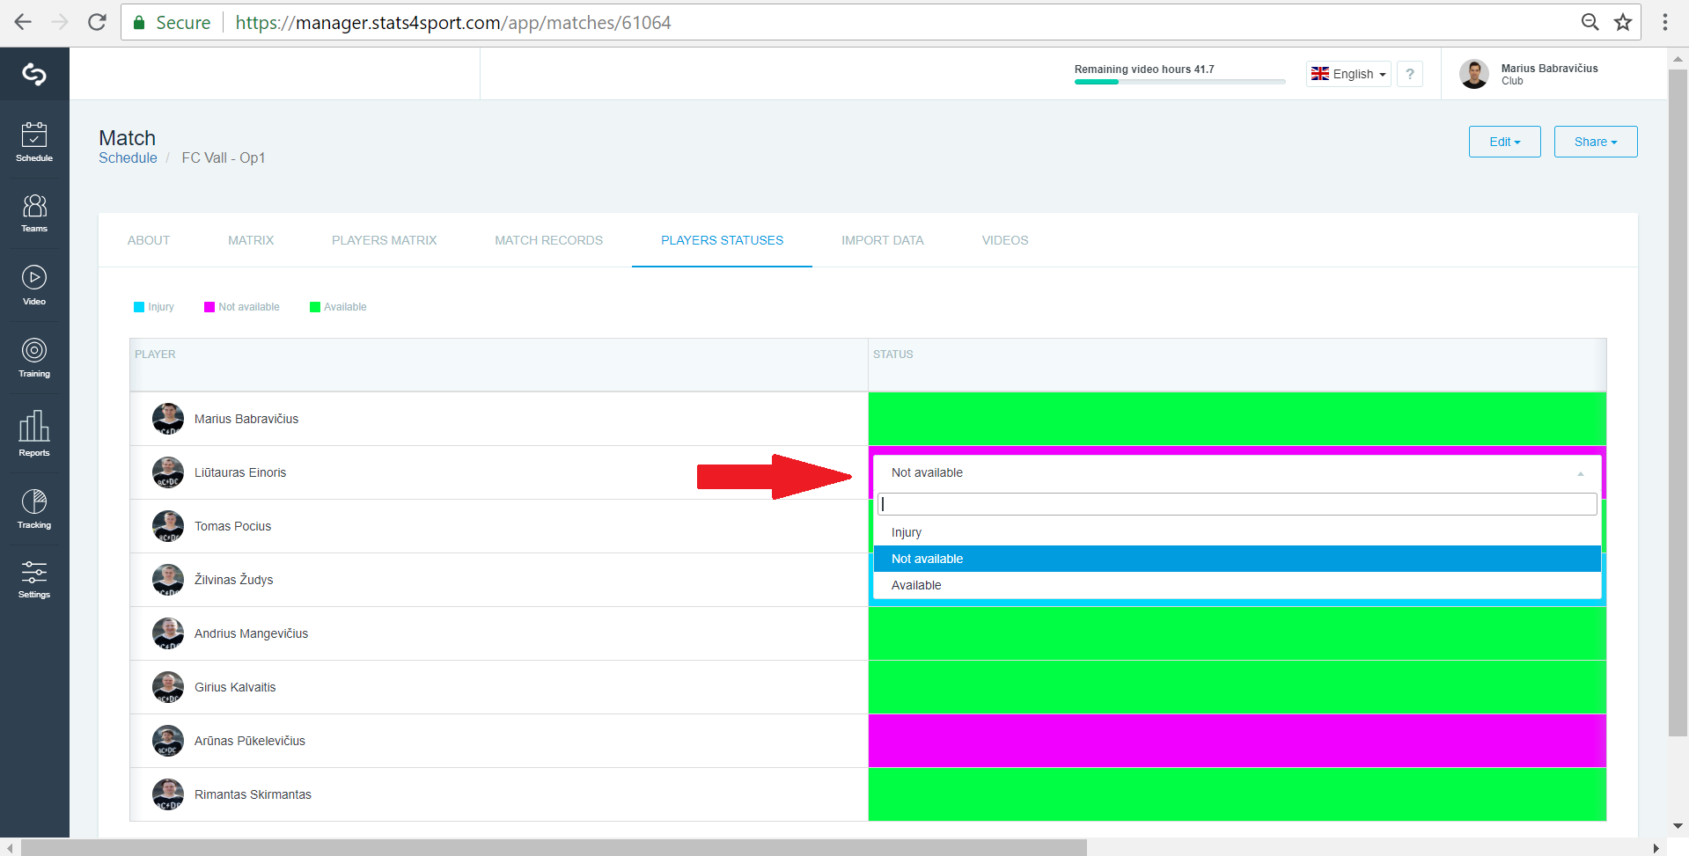Expand the Edit dropdown button
The width and height of the screenshot is (1689, 856).
1505,142
